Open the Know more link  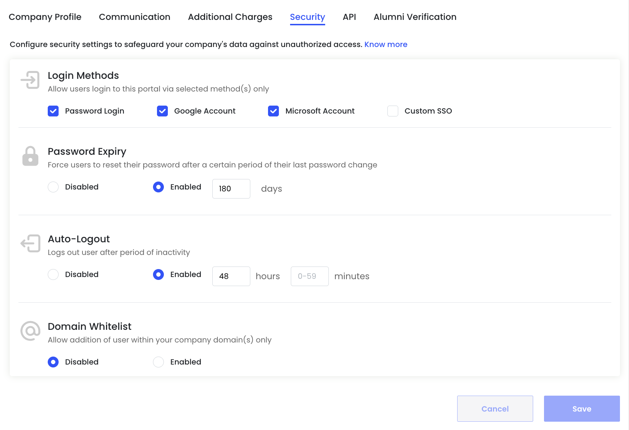coord(386,44)
